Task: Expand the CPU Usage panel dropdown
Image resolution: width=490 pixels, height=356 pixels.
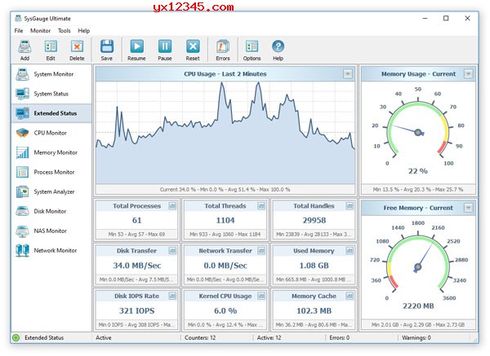Action: coord(348,74)
